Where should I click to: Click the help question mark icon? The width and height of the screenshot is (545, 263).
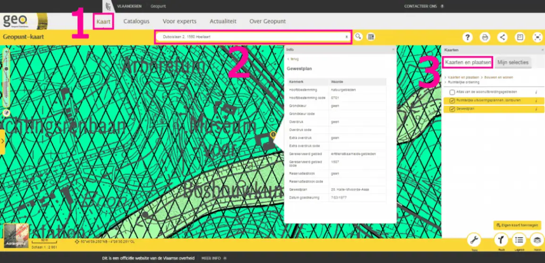(467, 37)
